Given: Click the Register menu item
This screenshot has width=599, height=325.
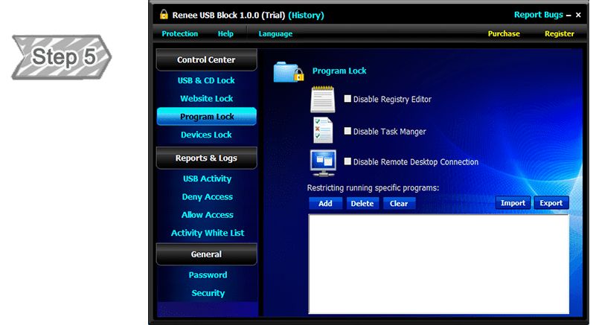Looking at the screenshot, I should click(x=560, y=33).
